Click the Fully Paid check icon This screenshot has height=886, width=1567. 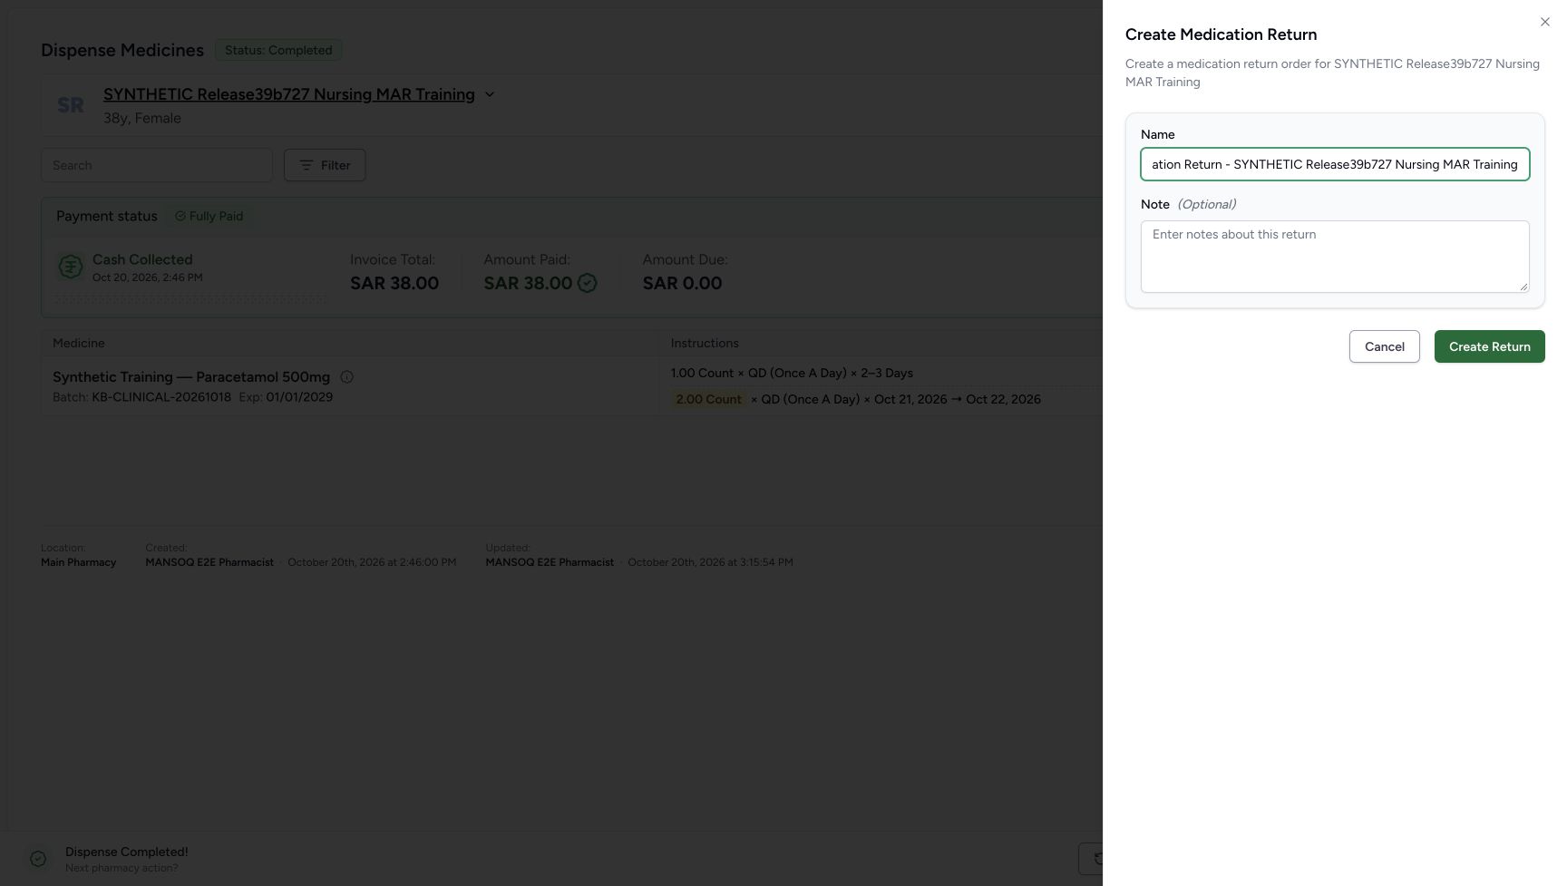[x=180, y=216]
